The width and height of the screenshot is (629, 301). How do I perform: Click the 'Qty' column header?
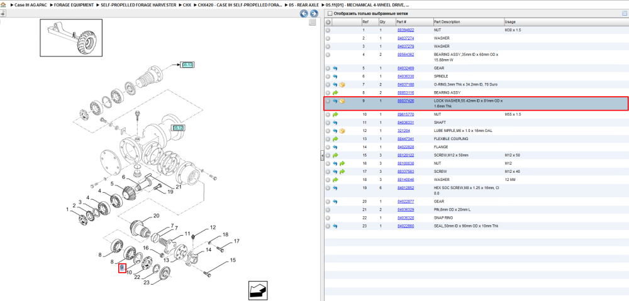(386, 22)
